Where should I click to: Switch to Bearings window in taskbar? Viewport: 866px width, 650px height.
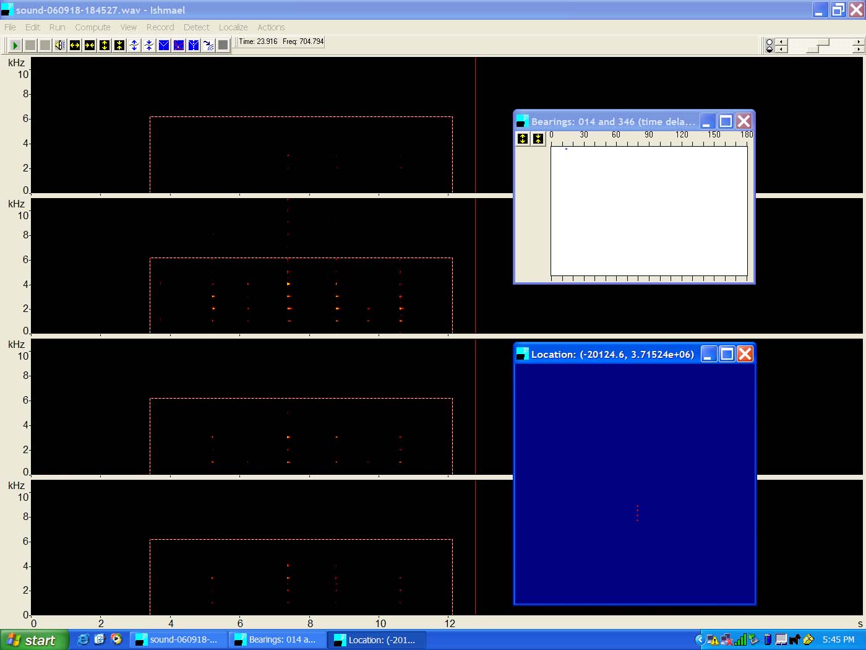click(x=277, y=640)
